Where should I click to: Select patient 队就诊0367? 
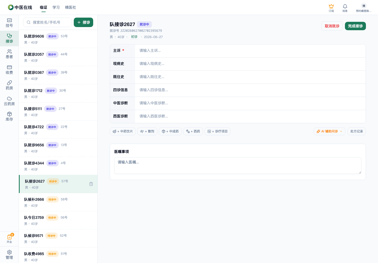point(58,75)
